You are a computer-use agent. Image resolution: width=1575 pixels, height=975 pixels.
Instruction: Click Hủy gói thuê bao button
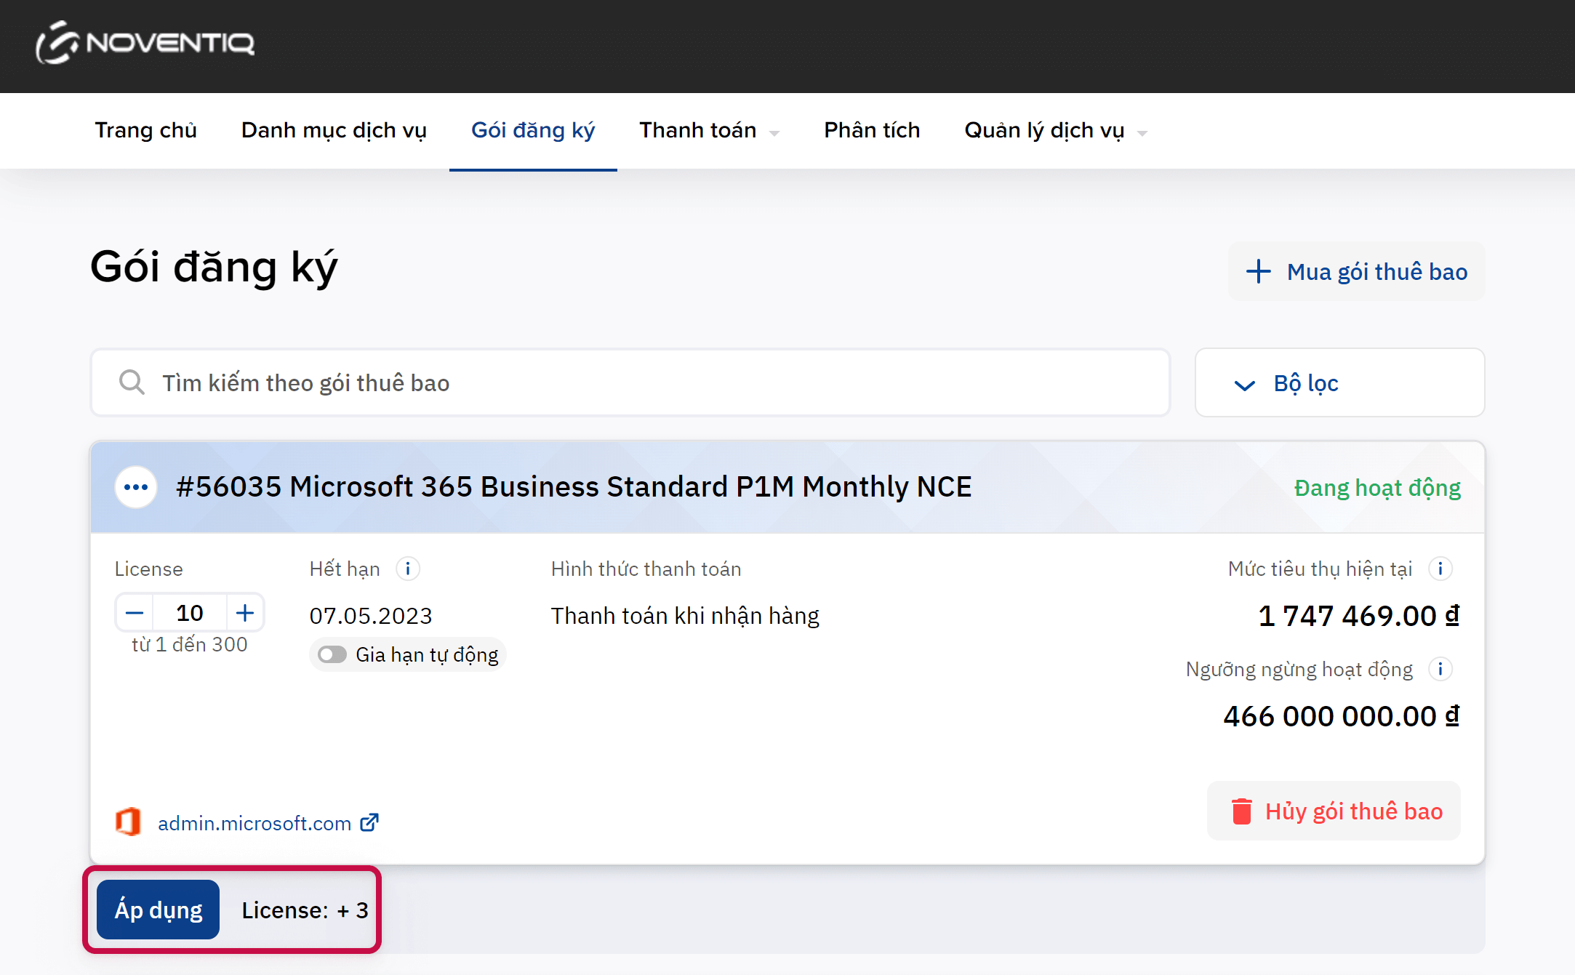(1334, 811)
